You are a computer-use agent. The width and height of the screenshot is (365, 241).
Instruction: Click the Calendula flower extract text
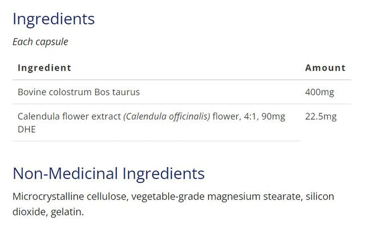pos(70,116)
